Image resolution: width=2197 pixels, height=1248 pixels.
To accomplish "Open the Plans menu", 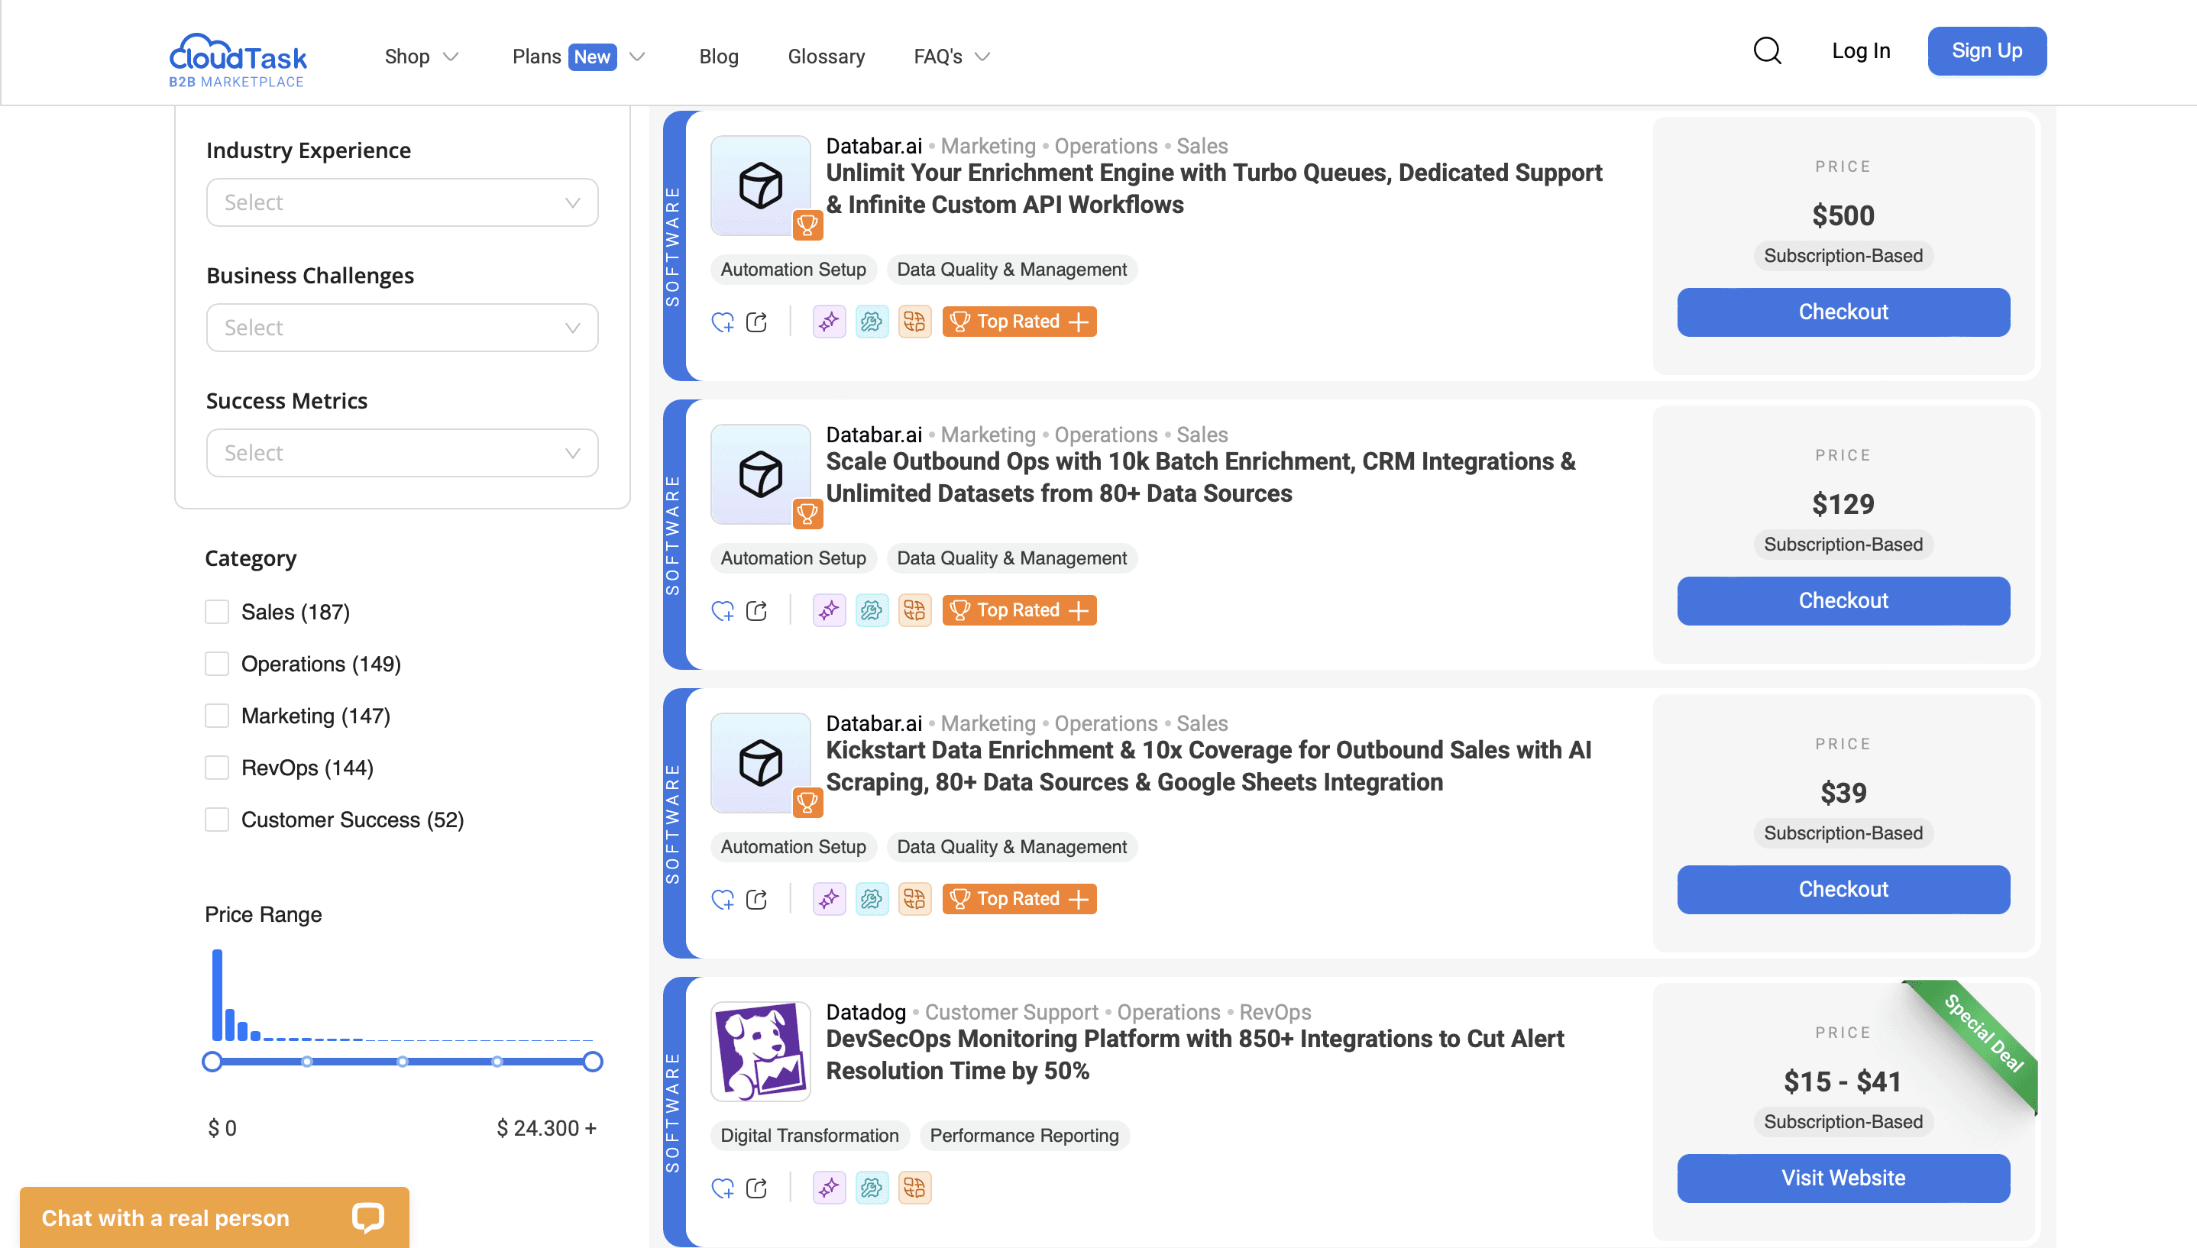I will [578, 57].
